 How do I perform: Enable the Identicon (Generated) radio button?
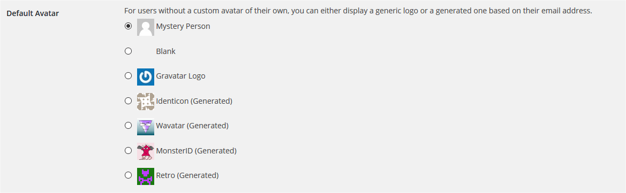tap(128, 101)
